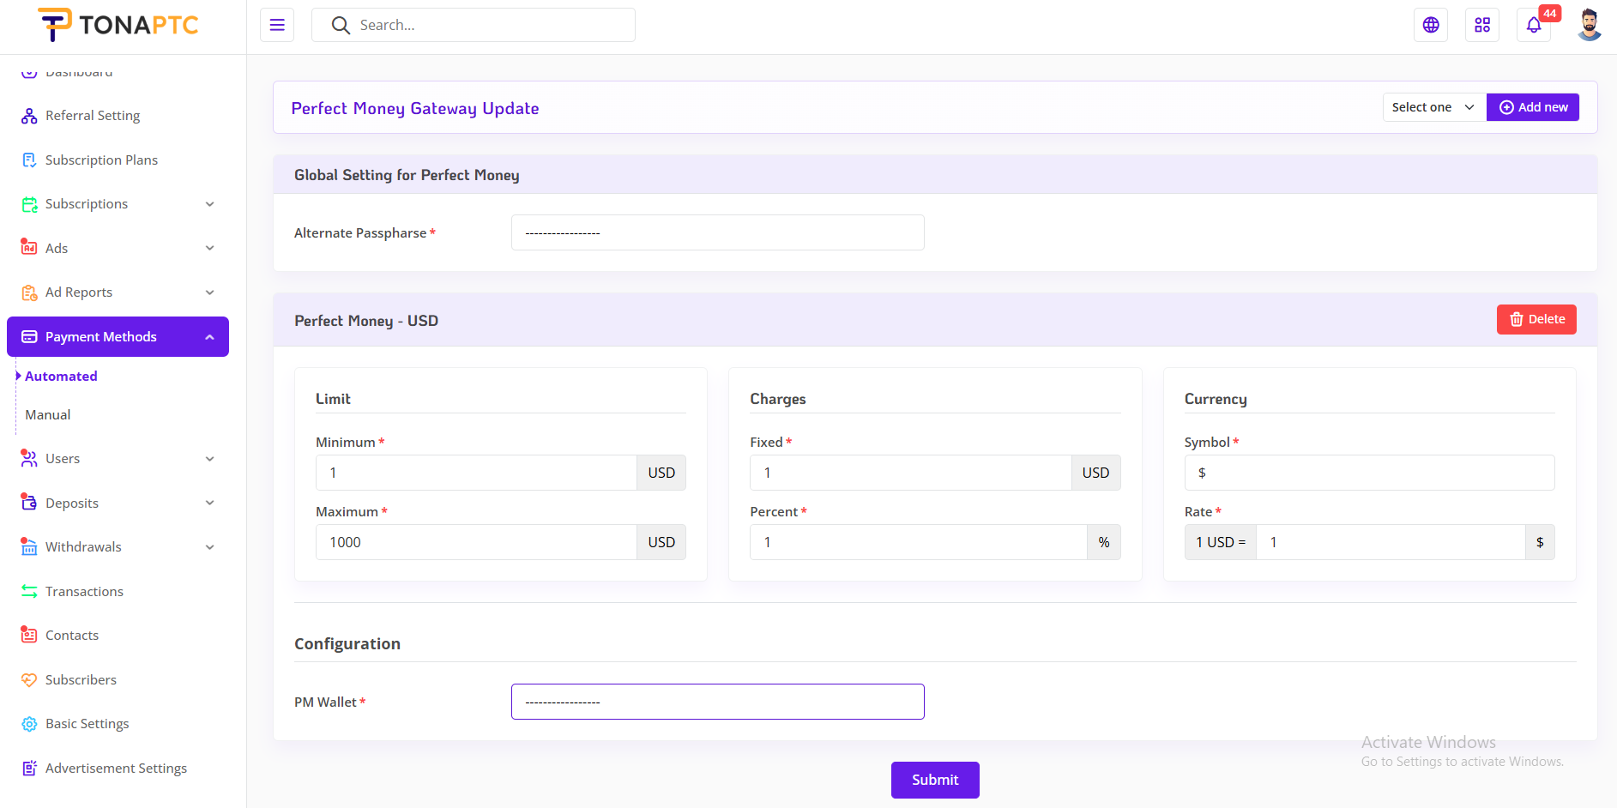Image resolution: width=1617 pixels, height=808 pixels.
Task: Click the search magnifier icon
Action: click(341, 26)
